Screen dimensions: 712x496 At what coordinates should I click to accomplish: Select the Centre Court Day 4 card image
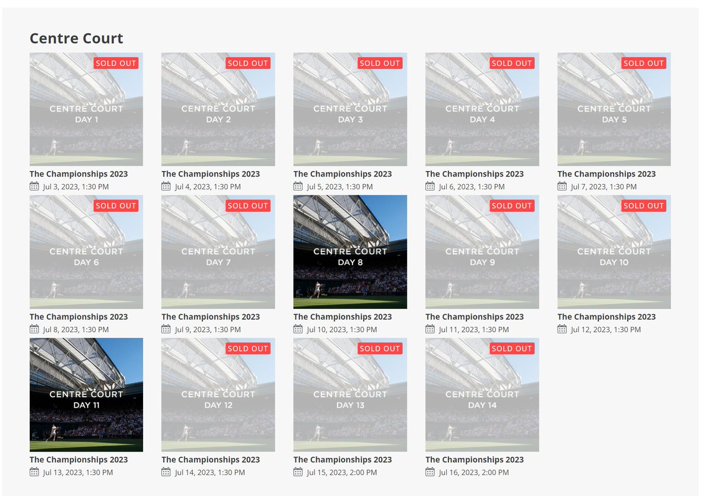(x=482, y=109)
